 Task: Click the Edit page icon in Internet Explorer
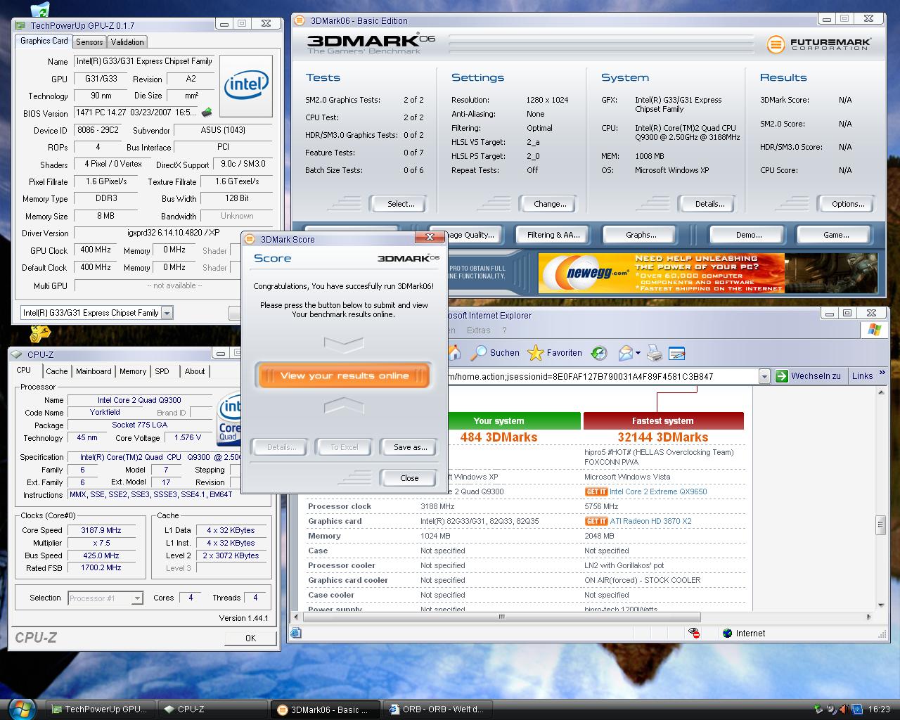(x=676, y=353)
